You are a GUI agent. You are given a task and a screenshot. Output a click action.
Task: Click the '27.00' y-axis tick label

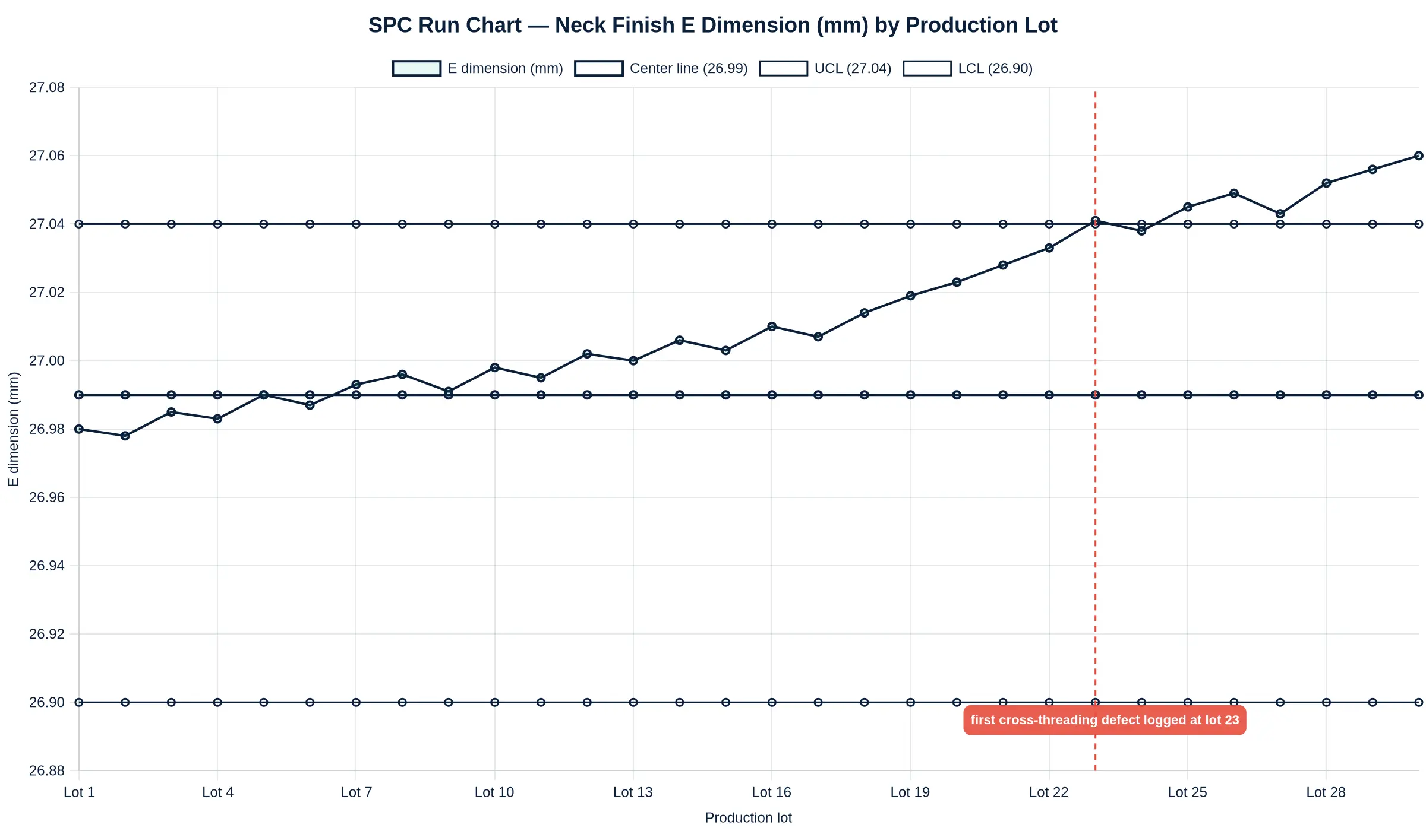coord(47,360)
